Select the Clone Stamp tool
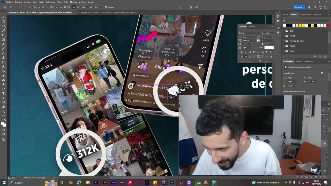This screenshot has width=331, height=186. point(3,58)
